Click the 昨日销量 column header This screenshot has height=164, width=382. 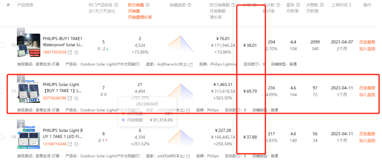(x=136, y=5)
